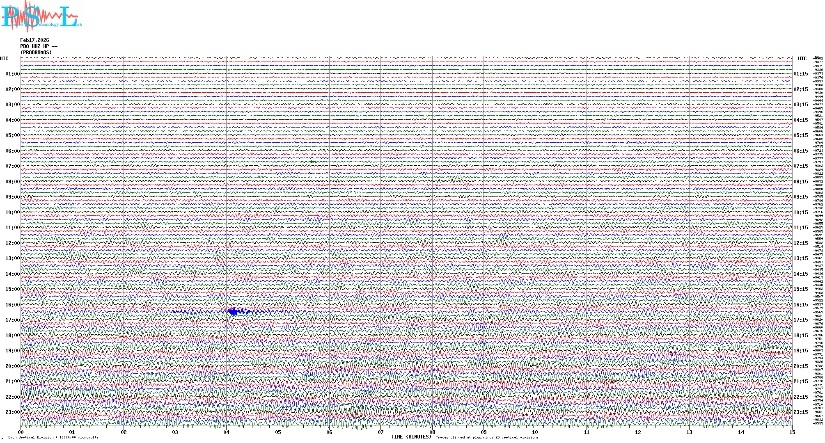Viewport: 825px width, 443px height.
Task: Click the PSL seismology lab logo
Action: tap(41, 16)
